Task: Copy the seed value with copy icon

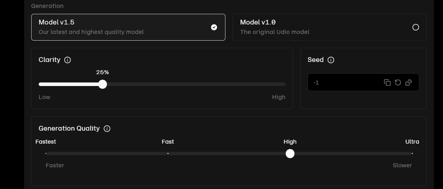Action: (387, 82)
